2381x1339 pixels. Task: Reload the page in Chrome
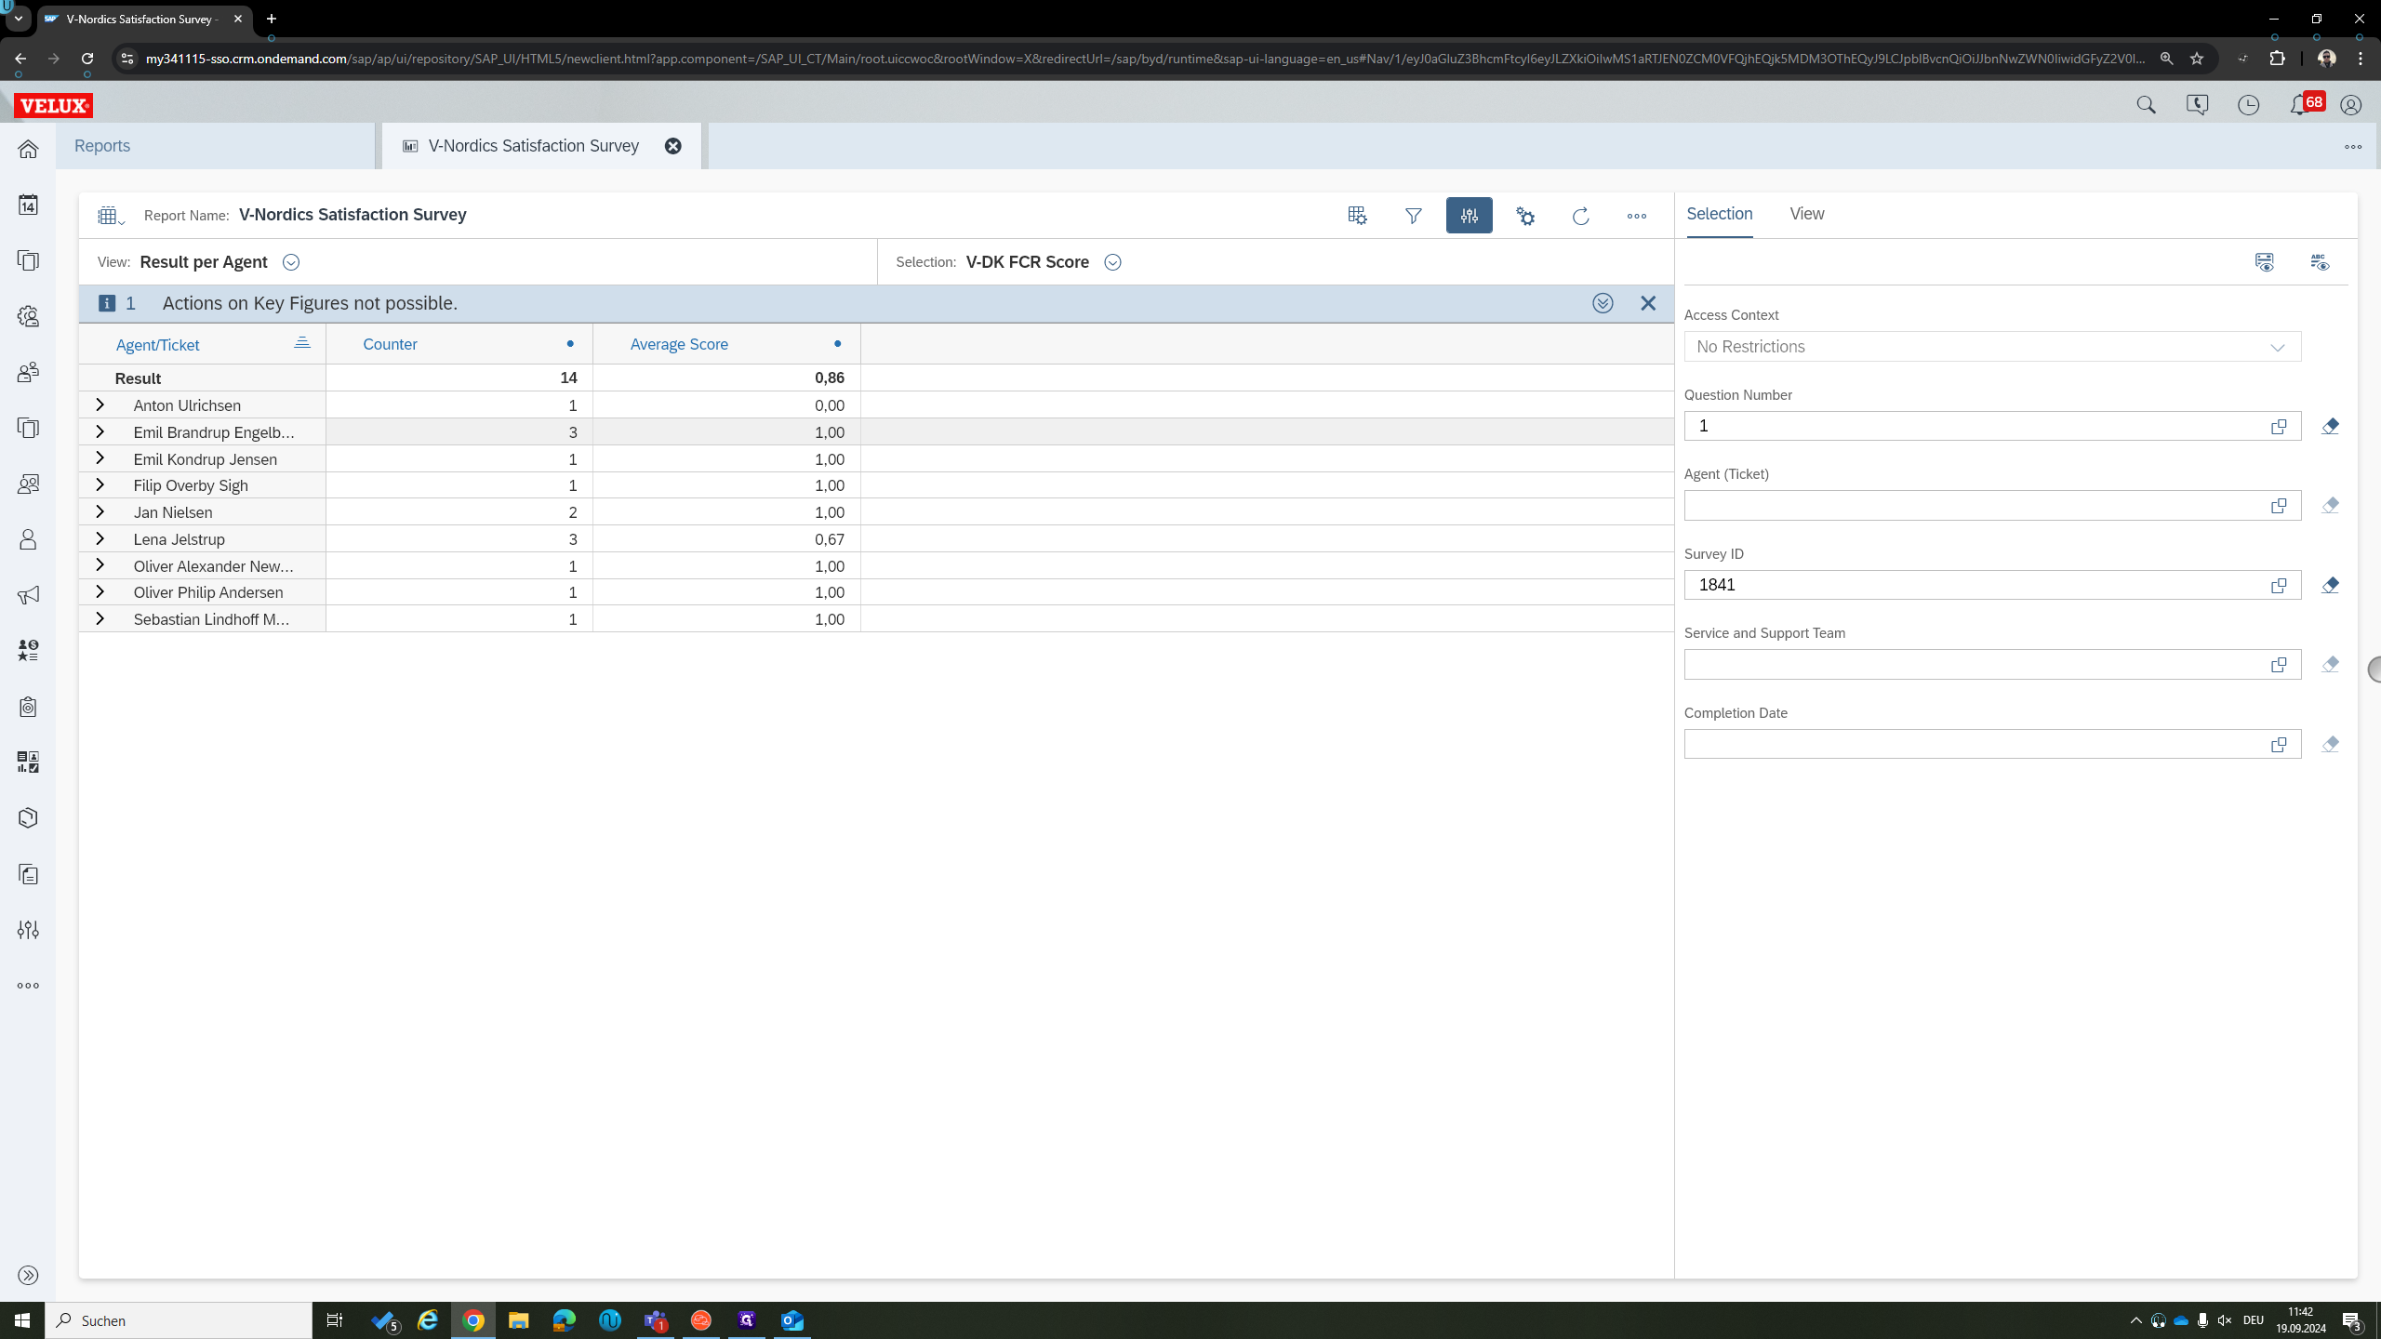point(86,59)
